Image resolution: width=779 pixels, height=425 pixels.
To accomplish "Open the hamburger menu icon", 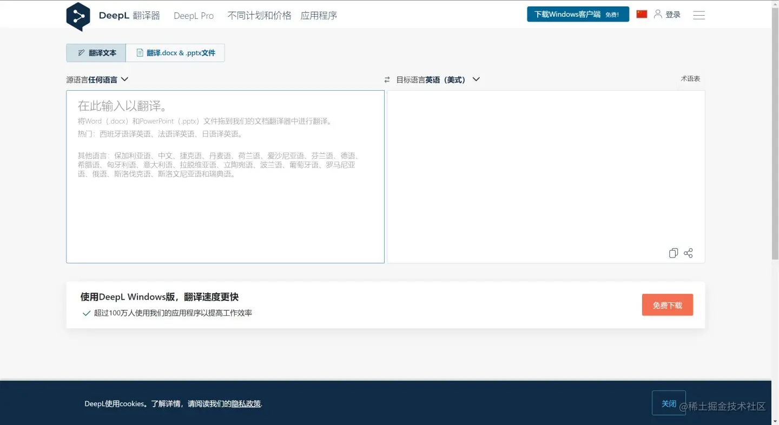I will (699, 15).
